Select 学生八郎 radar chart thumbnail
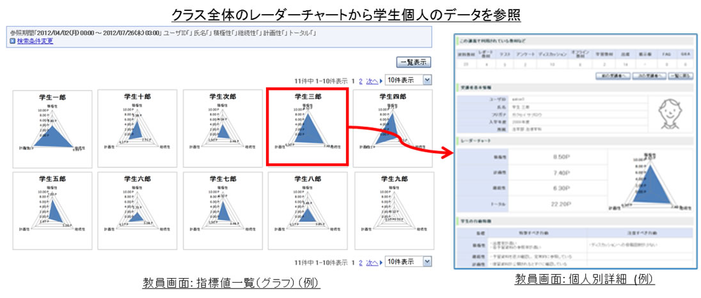 click(307, 210)
